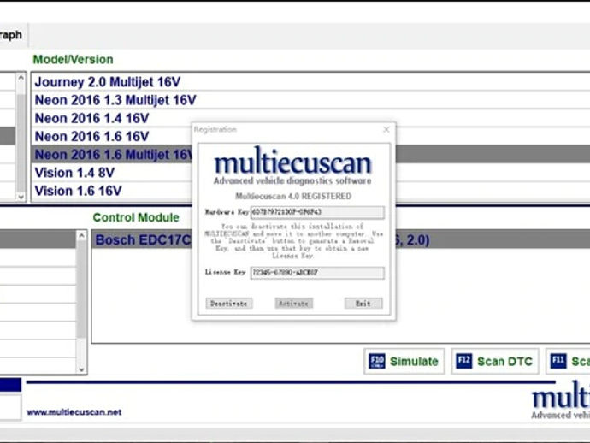This screenshot has height=443, width=590.
Task: Select Vision 1.6 16V model
Action: 310,191
